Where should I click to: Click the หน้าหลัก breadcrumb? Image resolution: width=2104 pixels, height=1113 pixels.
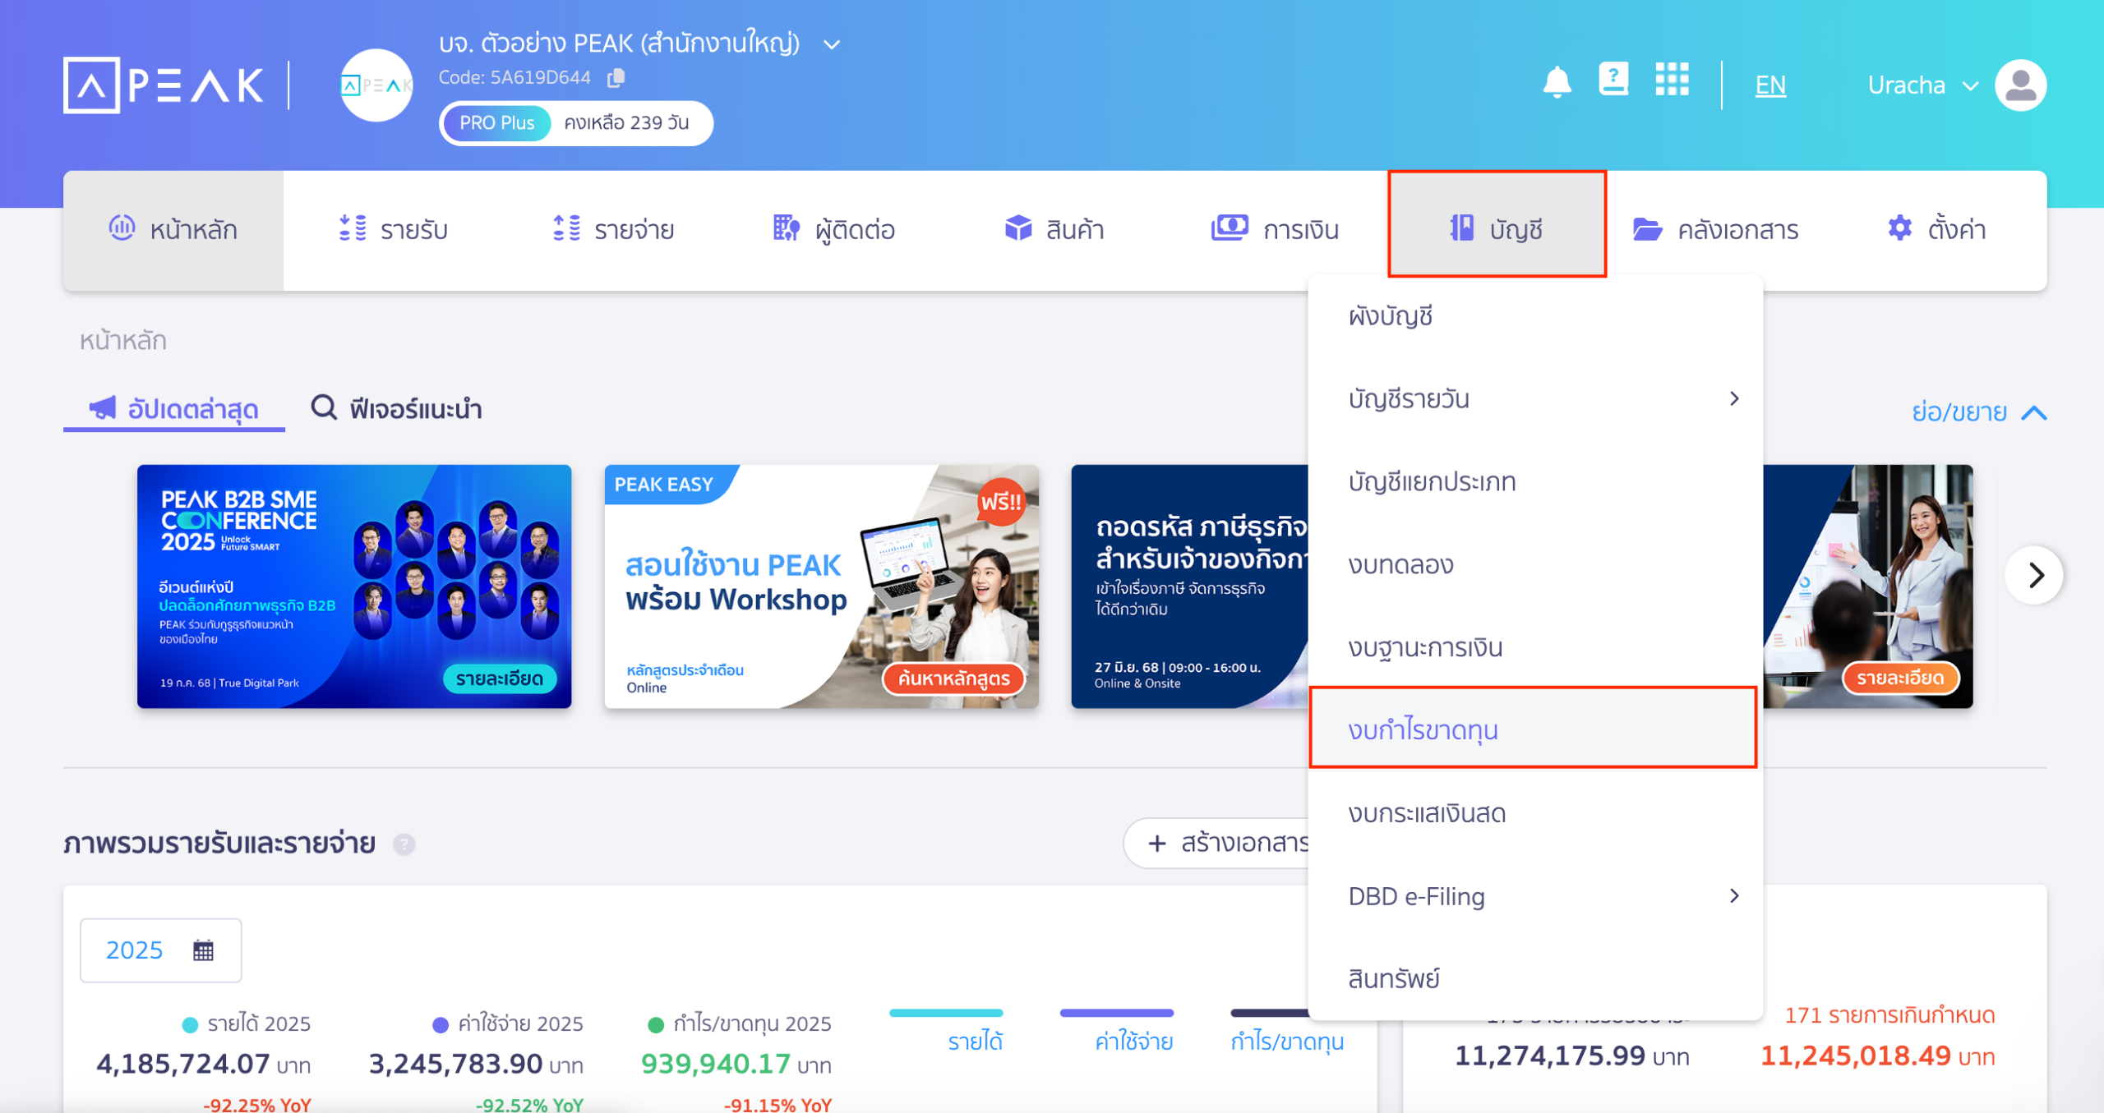pyautogui.click(x=123, y=341)
